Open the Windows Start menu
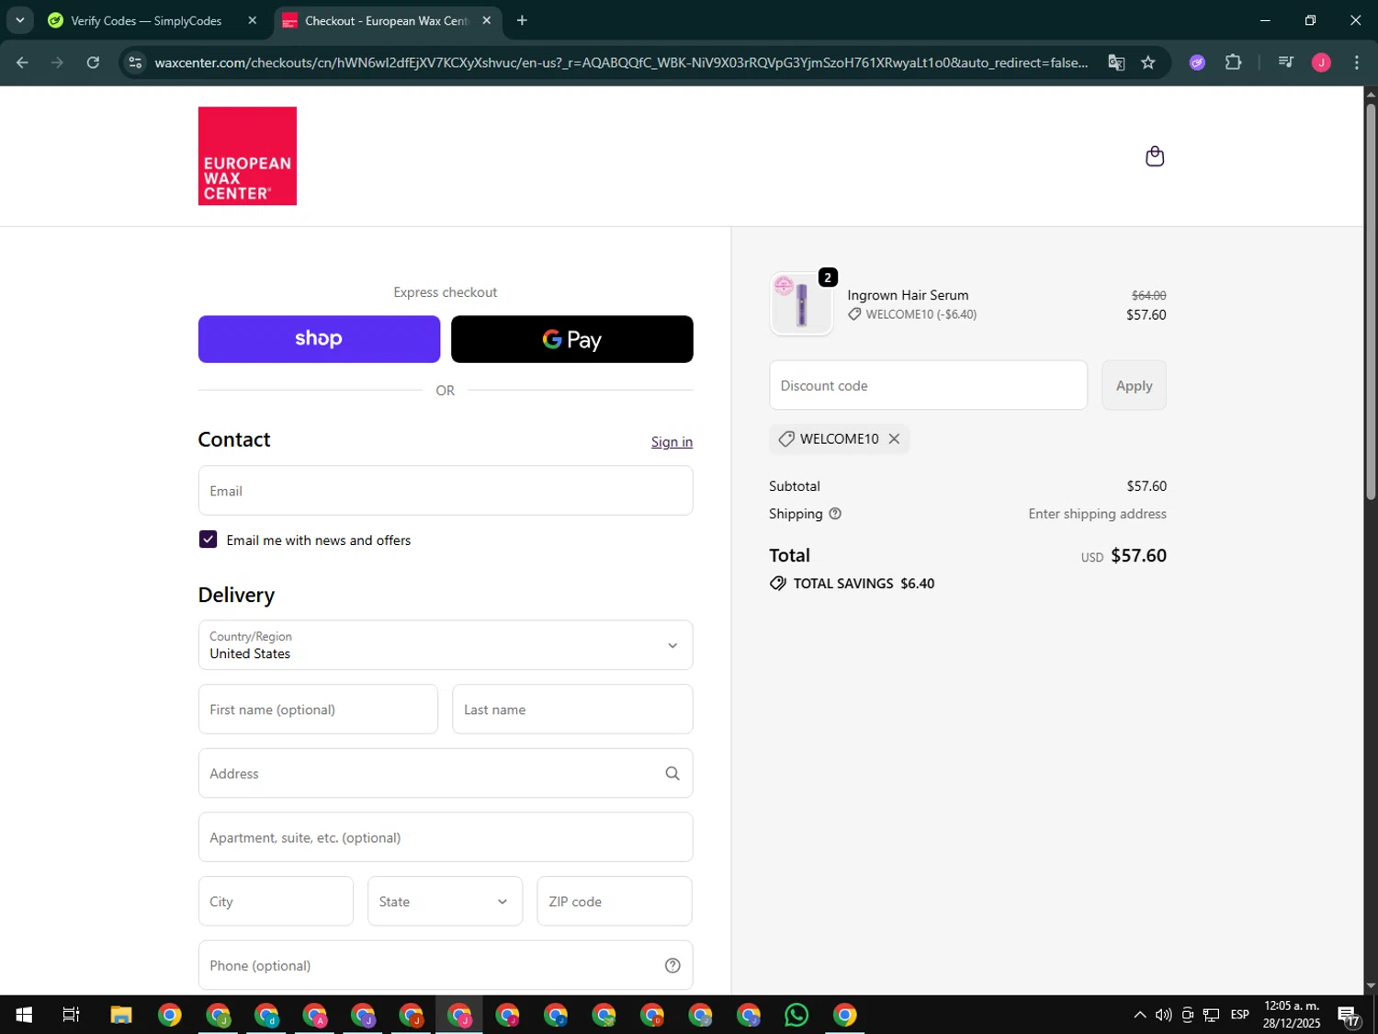The width and height of the screenshot is (1378, 1034). [24, 1015]
